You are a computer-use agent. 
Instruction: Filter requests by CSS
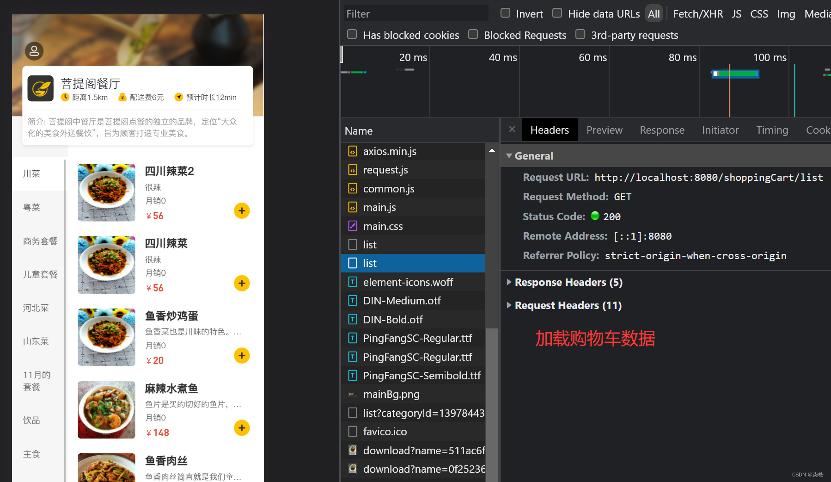[x=759, y=14]
